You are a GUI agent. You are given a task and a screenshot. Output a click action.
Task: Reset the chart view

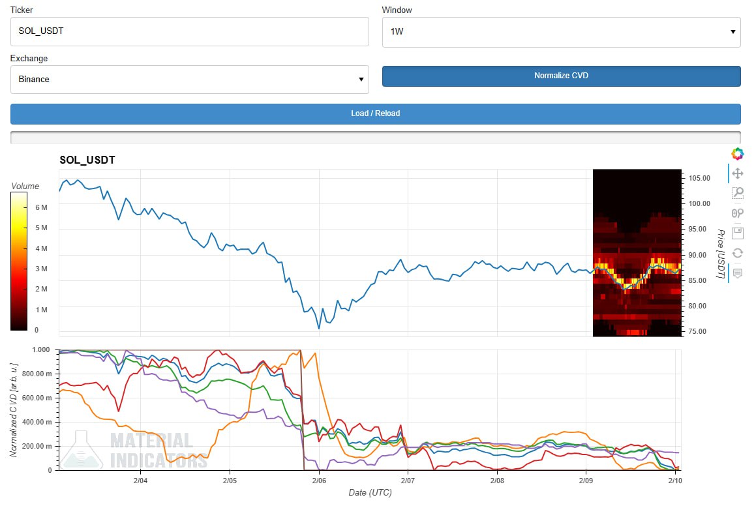click(x=737, y=253)
